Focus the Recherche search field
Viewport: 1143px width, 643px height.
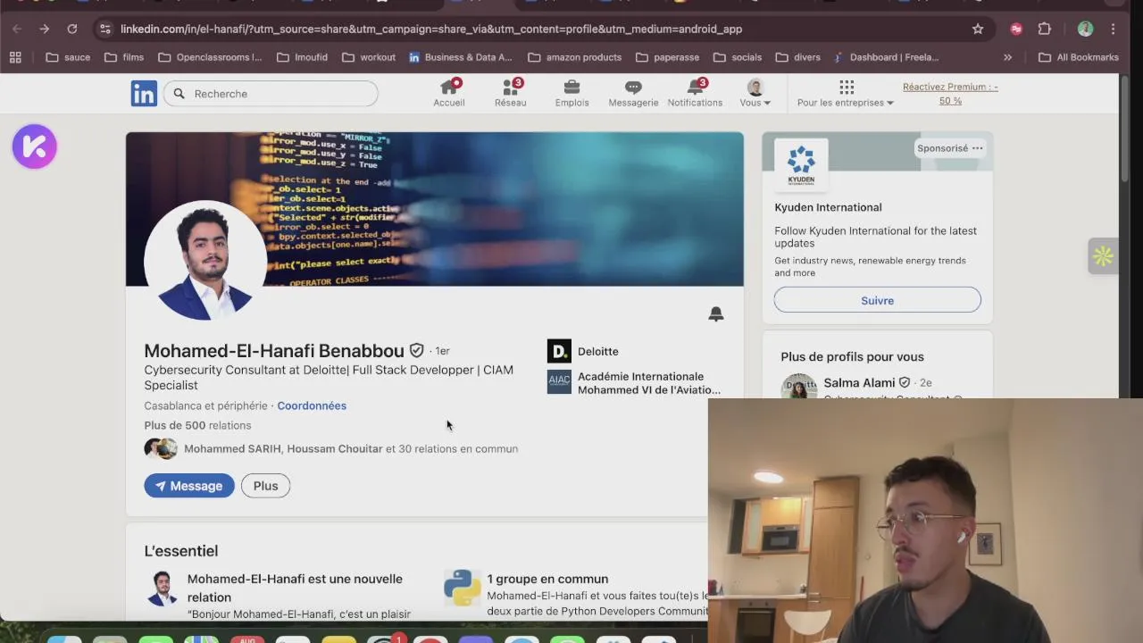coord(271,94)
